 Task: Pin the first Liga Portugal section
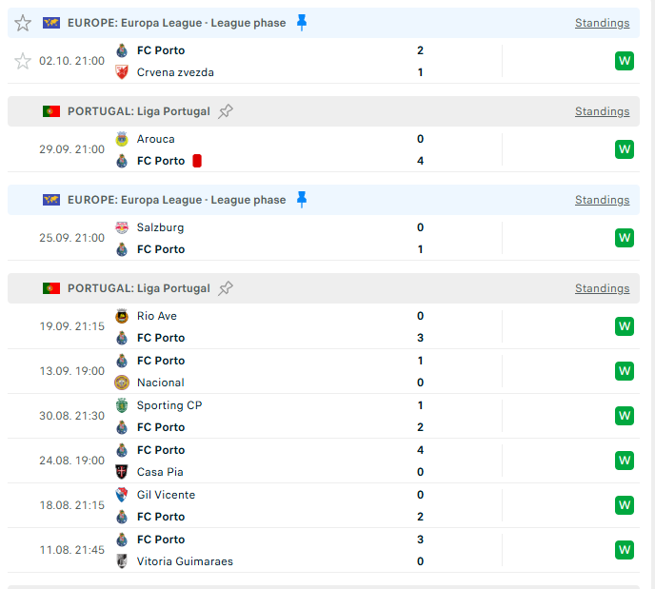[x=226, y=111]
